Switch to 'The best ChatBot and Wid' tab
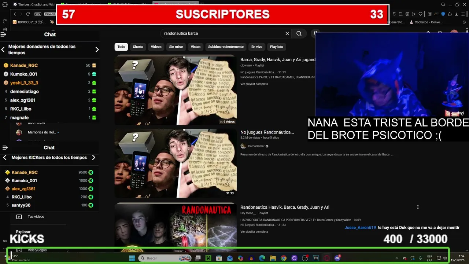Image resolution: width=469 pixels, height=264 pixels. 34,4
